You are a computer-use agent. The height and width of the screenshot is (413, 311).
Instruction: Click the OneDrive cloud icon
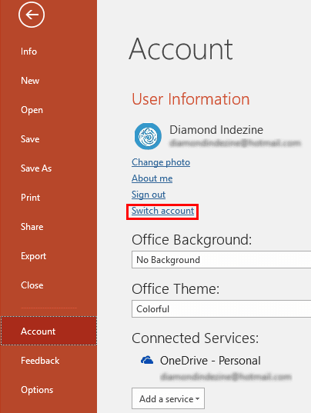147,360
